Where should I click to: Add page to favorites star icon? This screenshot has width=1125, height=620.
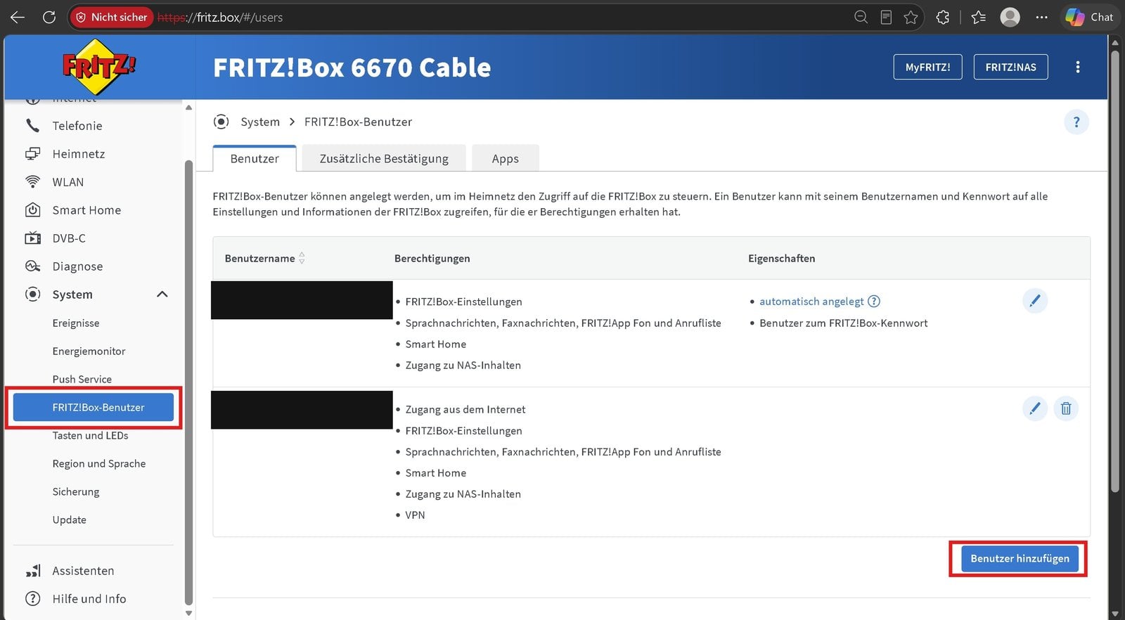pyautogui.click(x=911, y=17)
